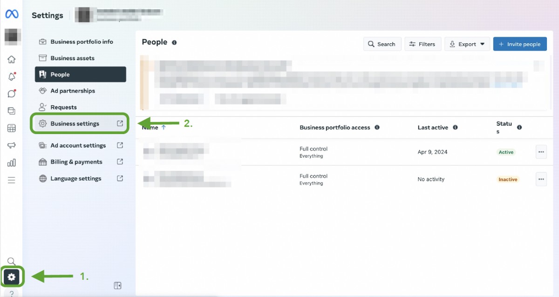Open Business settings link

[75, 124]
